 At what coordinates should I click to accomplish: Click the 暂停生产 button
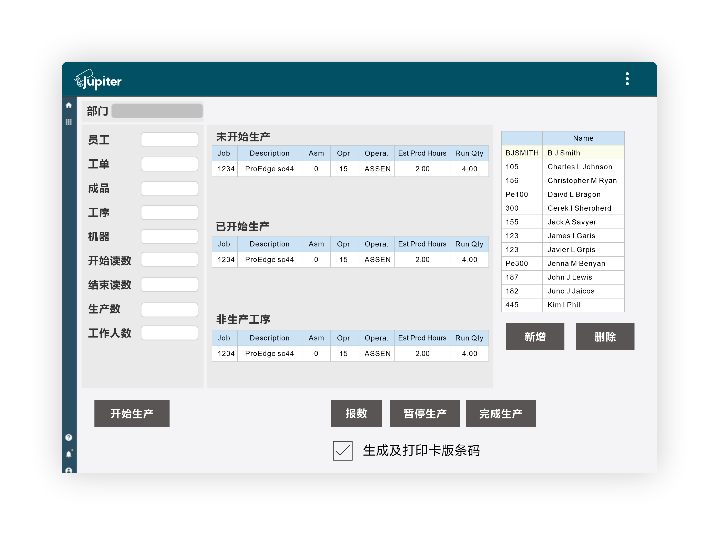[x=425, y=413]
